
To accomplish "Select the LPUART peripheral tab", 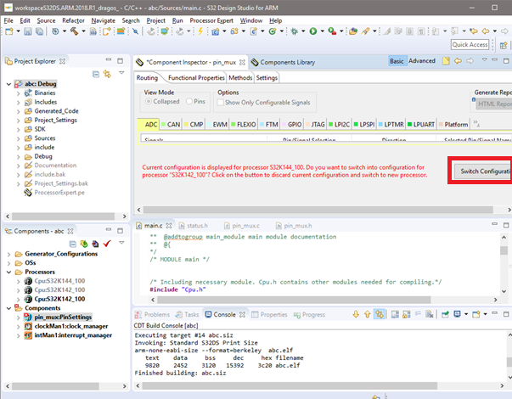I will pyautogui.click(x=421, y=125).
